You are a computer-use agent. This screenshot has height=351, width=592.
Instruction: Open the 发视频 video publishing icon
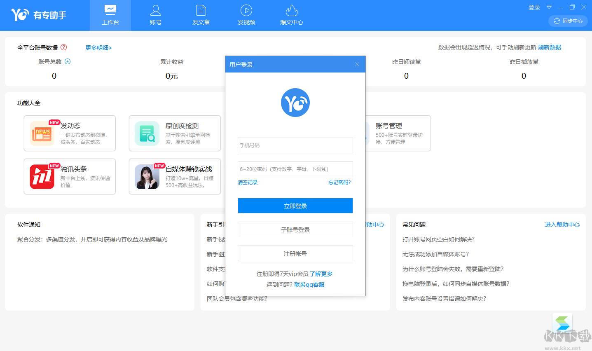coord(246,10)
